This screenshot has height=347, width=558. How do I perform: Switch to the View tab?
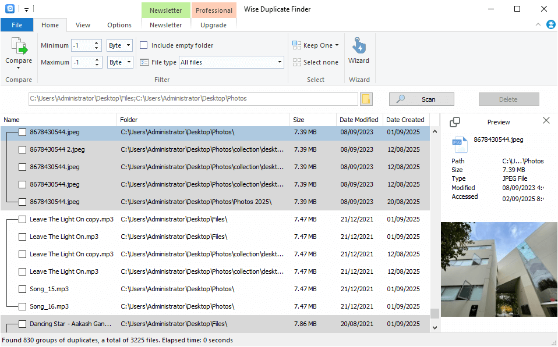click(x=83, y=25)
